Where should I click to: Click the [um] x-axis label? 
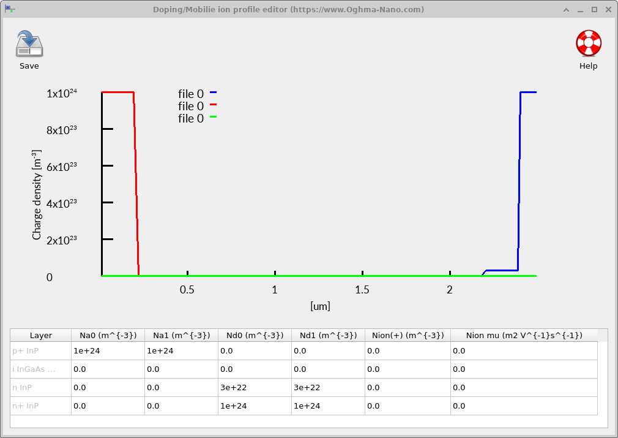click(x=320, y=306)
